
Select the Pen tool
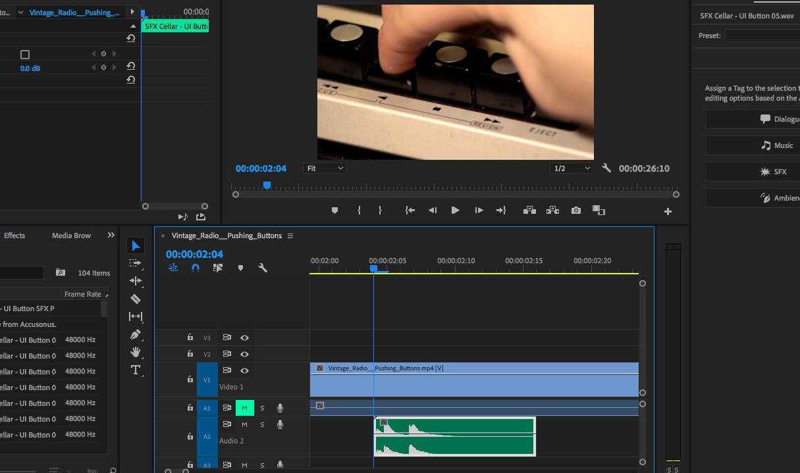(x=136, y=334)
